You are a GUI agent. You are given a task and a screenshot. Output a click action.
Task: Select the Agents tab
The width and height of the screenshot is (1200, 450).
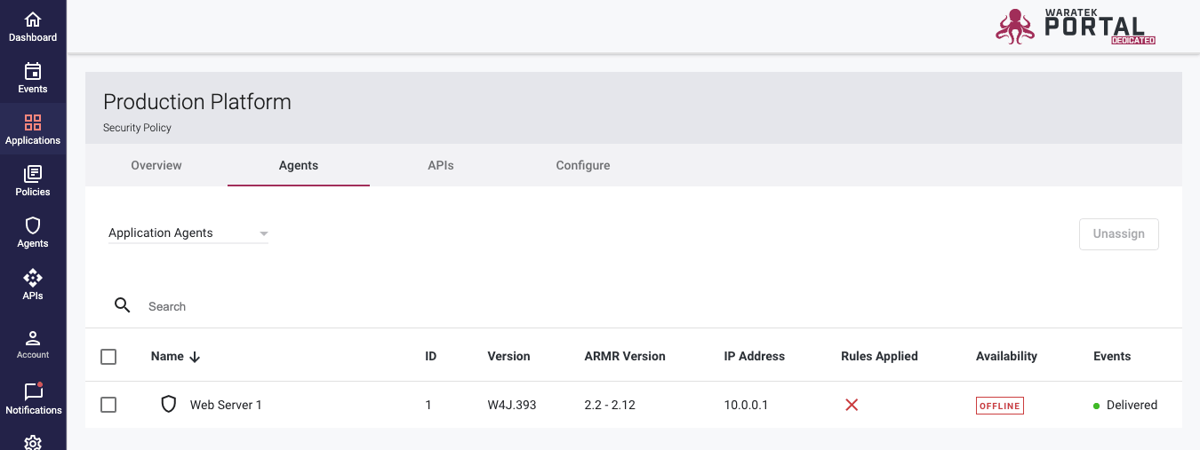[299, 165]
